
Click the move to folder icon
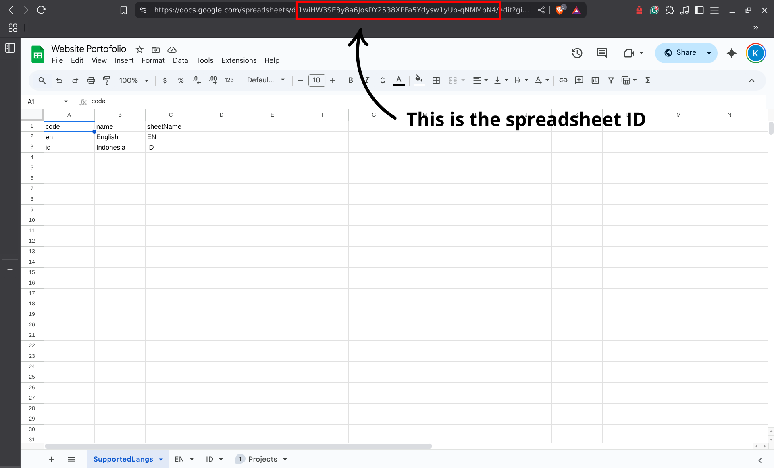pyautogui.click(x=156, y=49)
